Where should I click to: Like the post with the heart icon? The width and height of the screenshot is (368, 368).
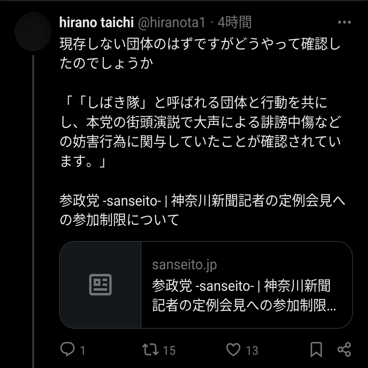[234, 349]
